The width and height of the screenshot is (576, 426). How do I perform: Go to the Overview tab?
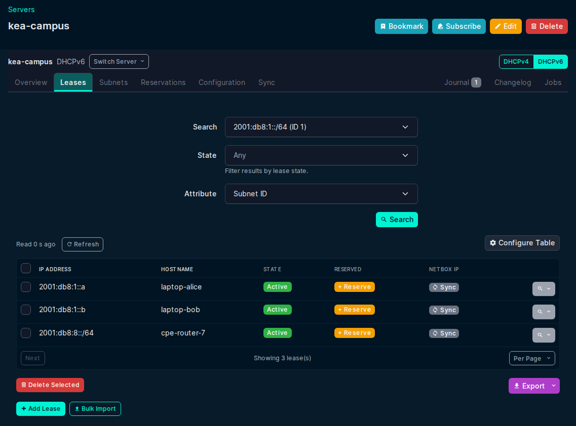(31, 82)
